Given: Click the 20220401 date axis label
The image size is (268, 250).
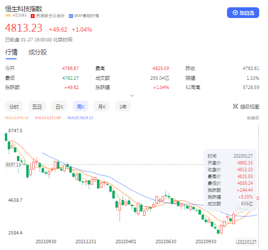Looking at the screenshot, I should (126, 241).
